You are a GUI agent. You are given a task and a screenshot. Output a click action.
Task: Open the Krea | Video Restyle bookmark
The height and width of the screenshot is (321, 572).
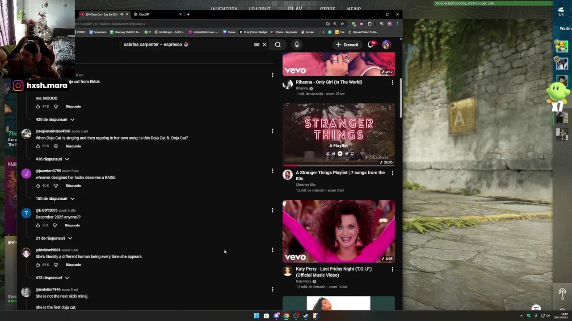point(253,32)
